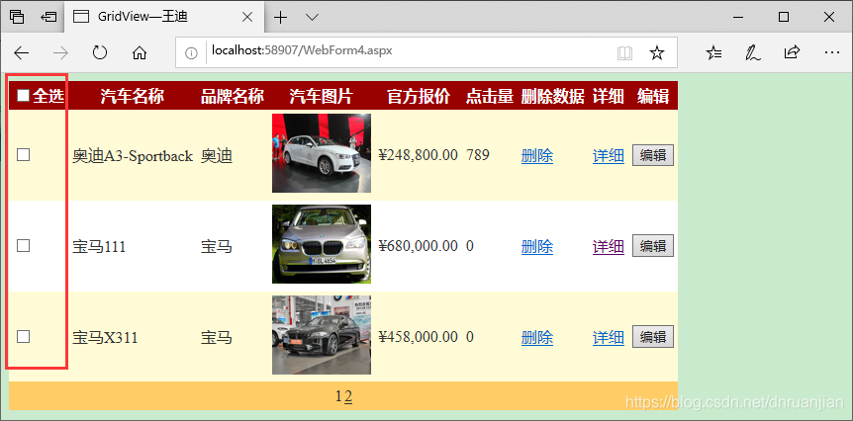Share this page icon
This screenshot has width=853, height=421.
792,52
